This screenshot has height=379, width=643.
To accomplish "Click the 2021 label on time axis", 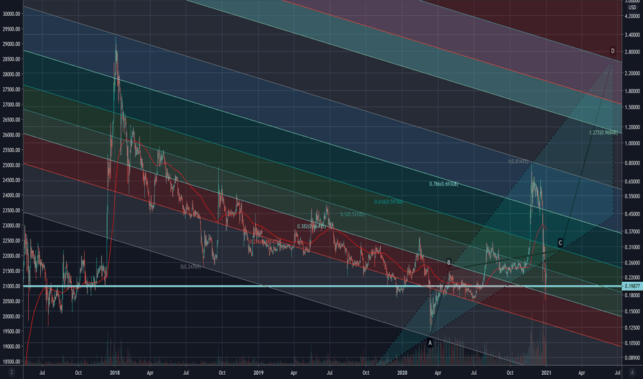I will coord(546,373).
